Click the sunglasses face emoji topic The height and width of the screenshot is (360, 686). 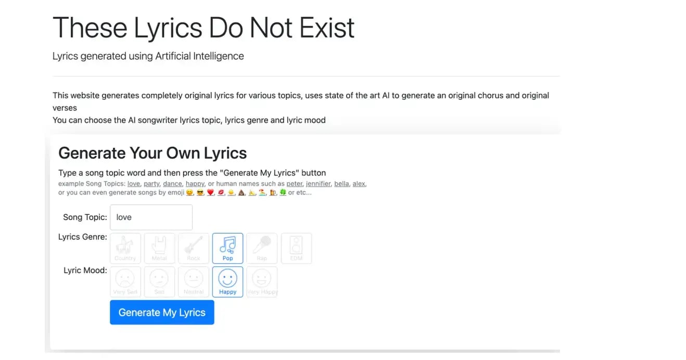200,192
